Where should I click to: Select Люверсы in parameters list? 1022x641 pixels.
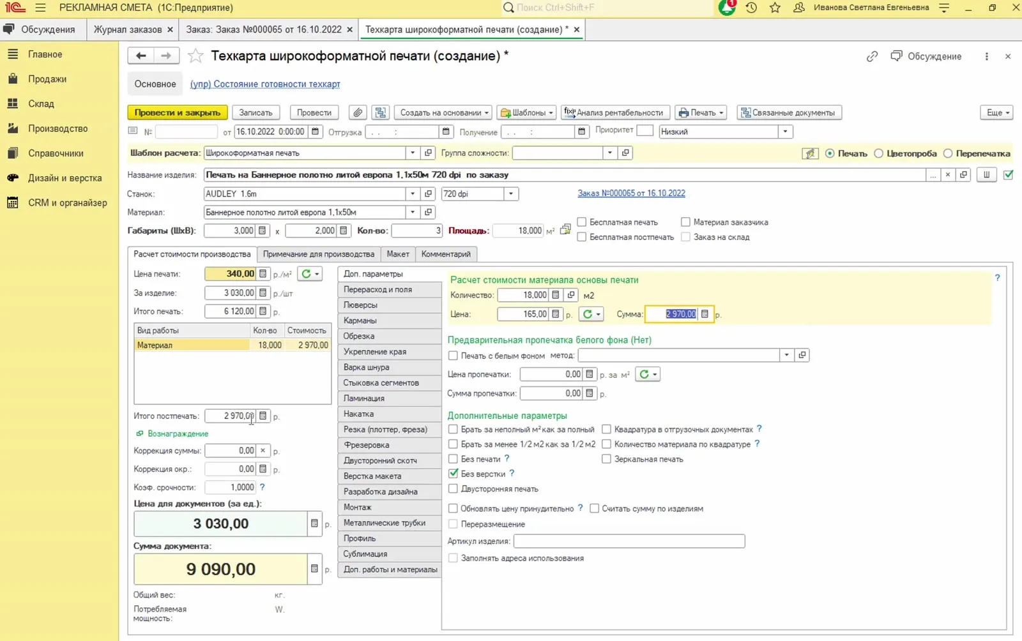[x=389, y=305]
